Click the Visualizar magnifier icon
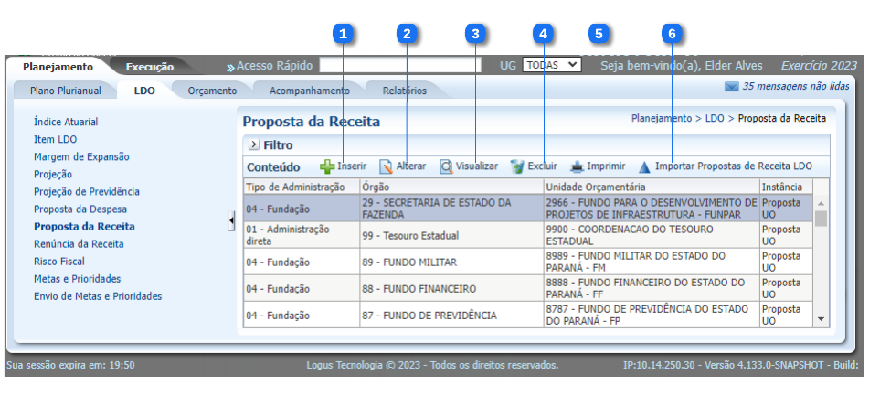This screenshot has width=880, height=396. coord(446,166)
